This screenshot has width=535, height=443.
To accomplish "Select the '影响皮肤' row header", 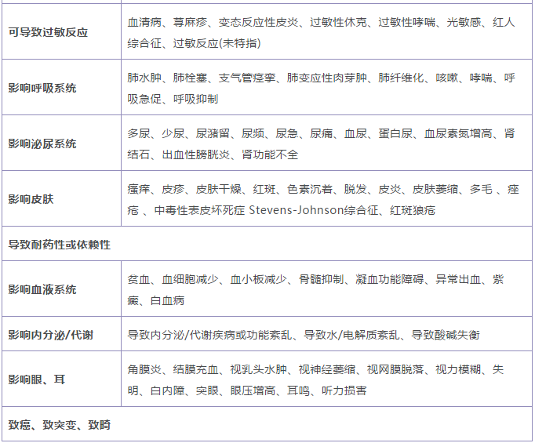I will pyautogui.click(x=31, y=200).
